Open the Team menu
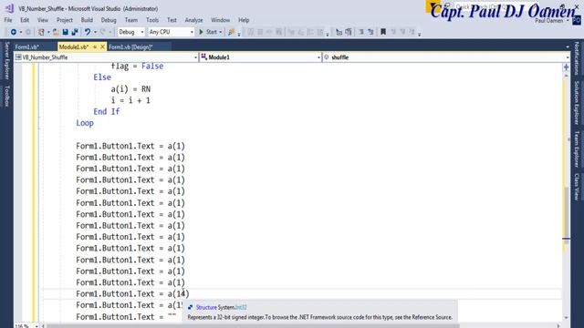 pos(131,20)
